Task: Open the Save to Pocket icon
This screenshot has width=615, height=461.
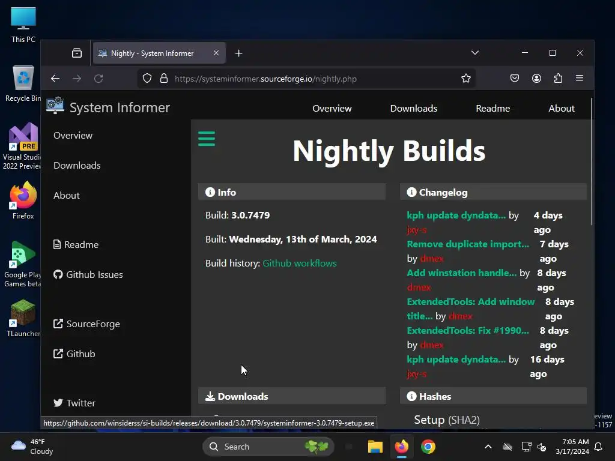Action: tap(515, 79)
